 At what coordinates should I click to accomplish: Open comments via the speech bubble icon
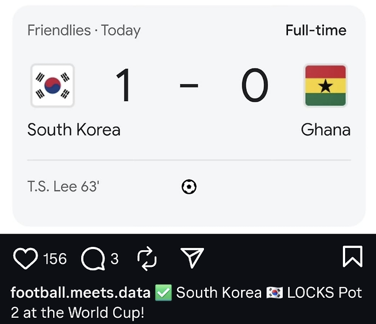point(93,259)
